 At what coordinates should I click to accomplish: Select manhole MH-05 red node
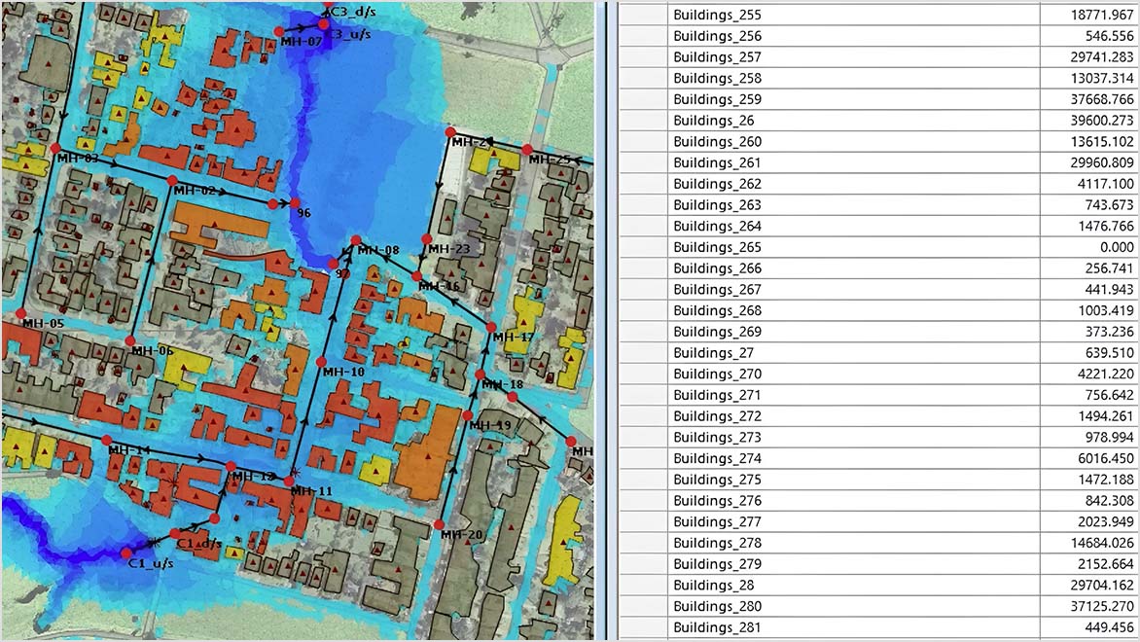(21, 313)
